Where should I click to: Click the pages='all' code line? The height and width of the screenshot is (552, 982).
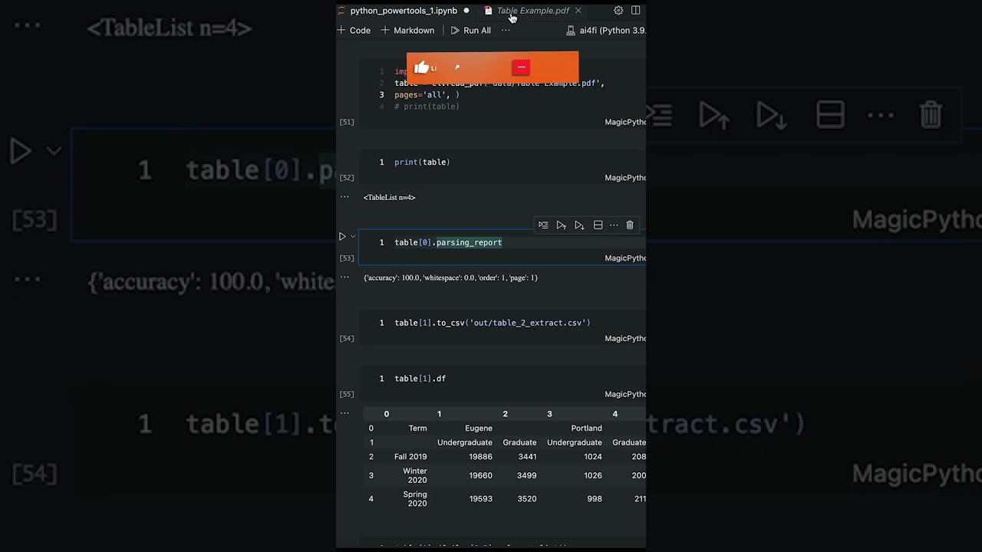[x=427, y=95]
